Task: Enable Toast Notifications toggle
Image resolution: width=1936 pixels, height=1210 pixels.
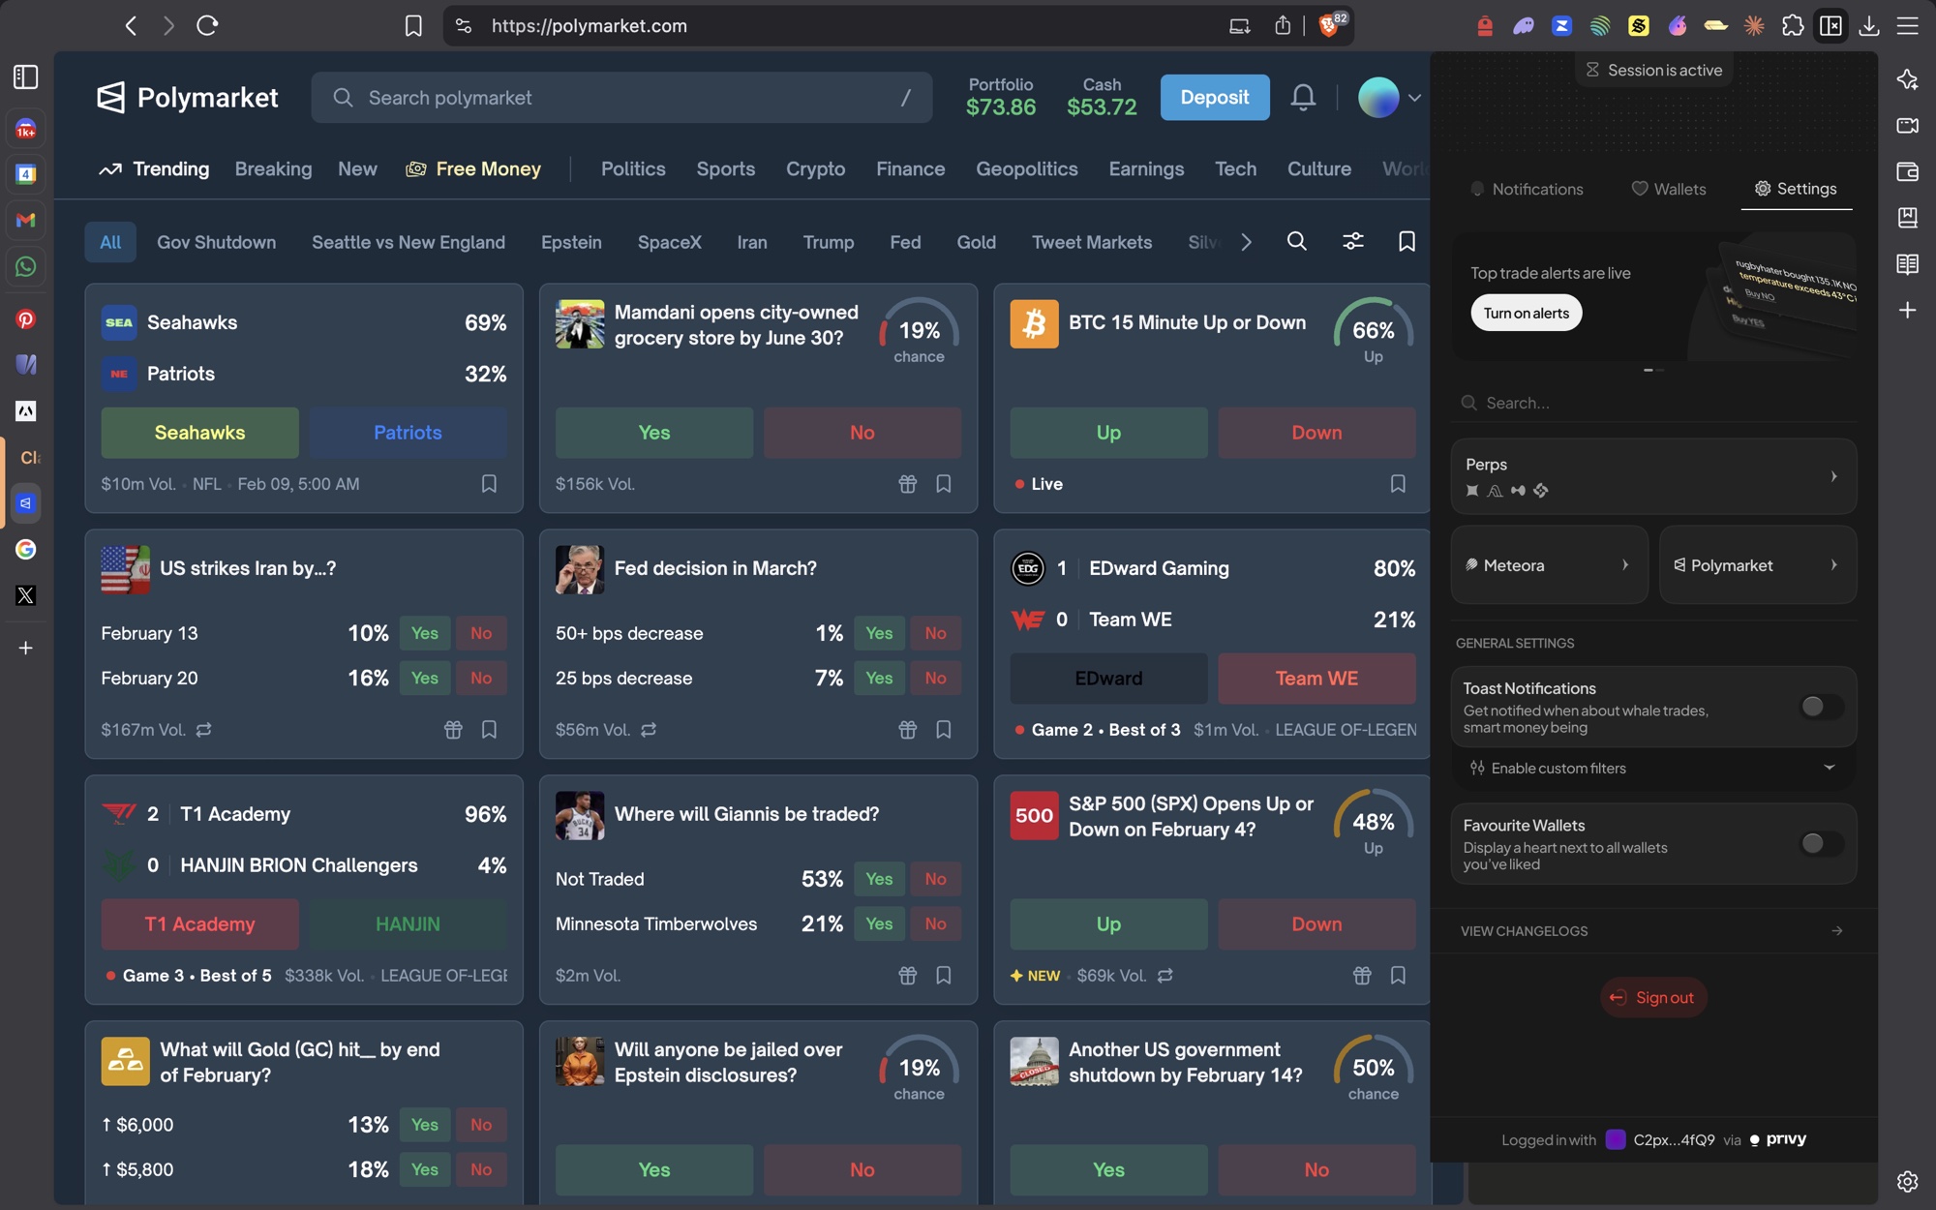Action: pos(1821,707)
